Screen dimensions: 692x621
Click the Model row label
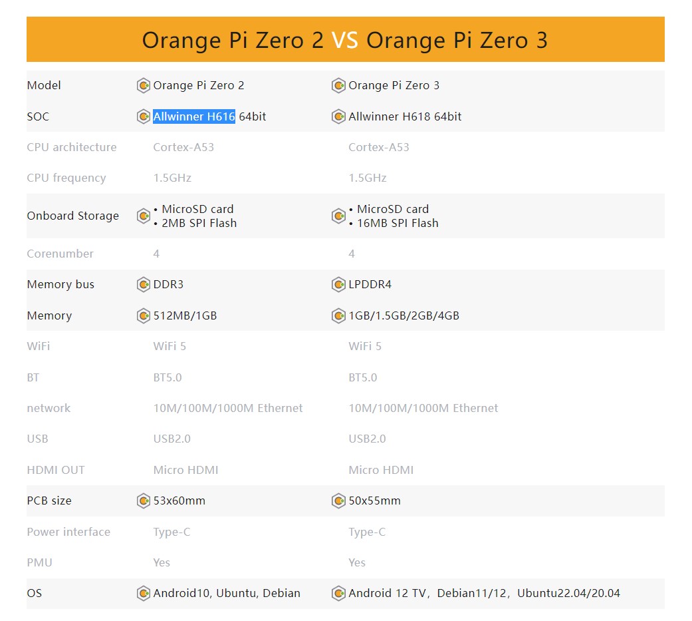(x=44, y=85)
